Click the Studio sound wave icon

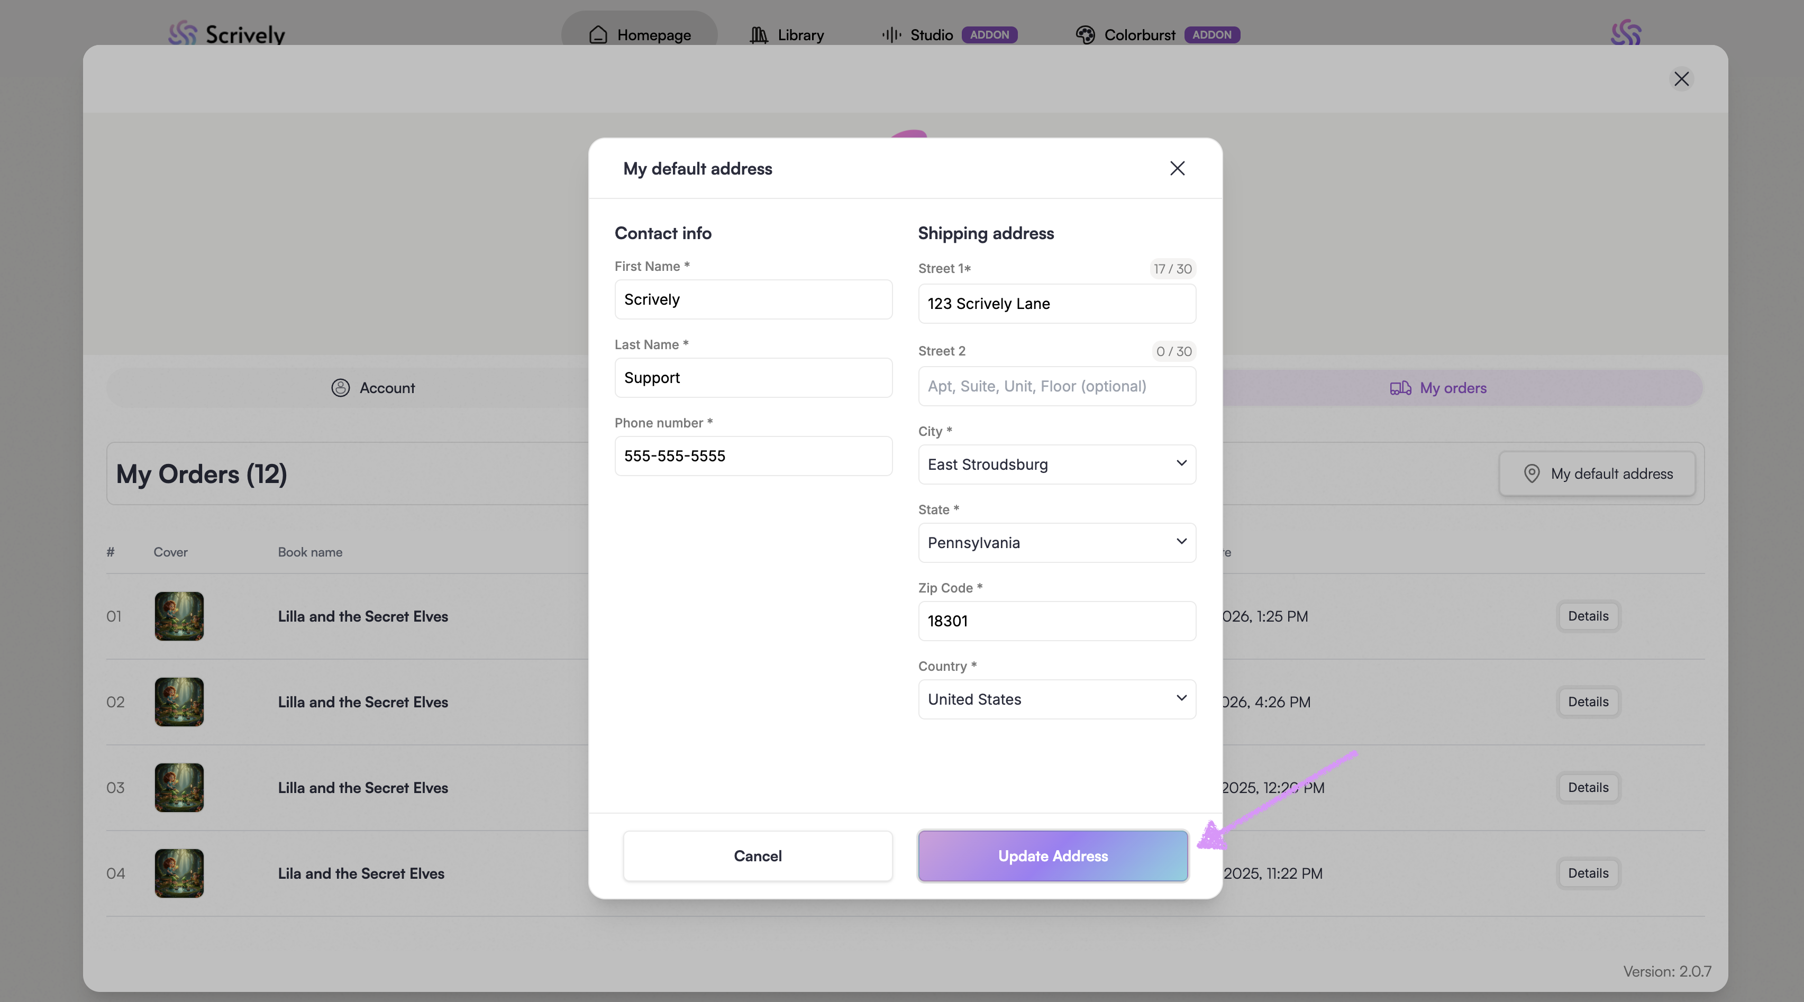coord(891,34)
